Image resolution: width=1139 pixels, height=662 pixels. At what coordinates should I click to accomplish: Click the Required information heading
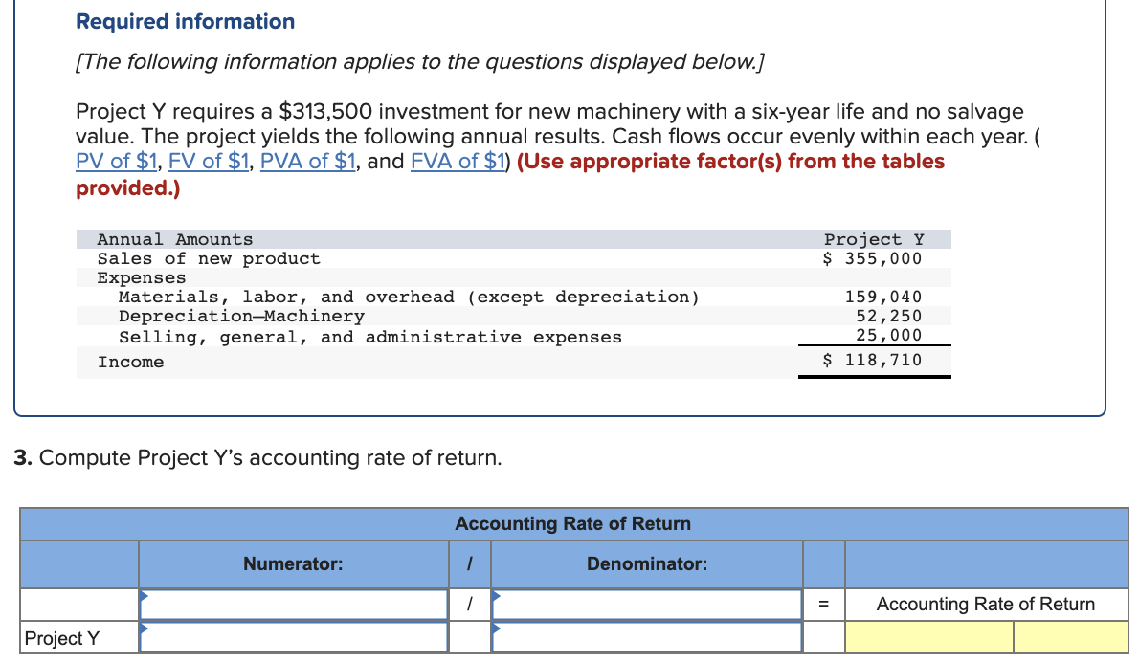185,21
